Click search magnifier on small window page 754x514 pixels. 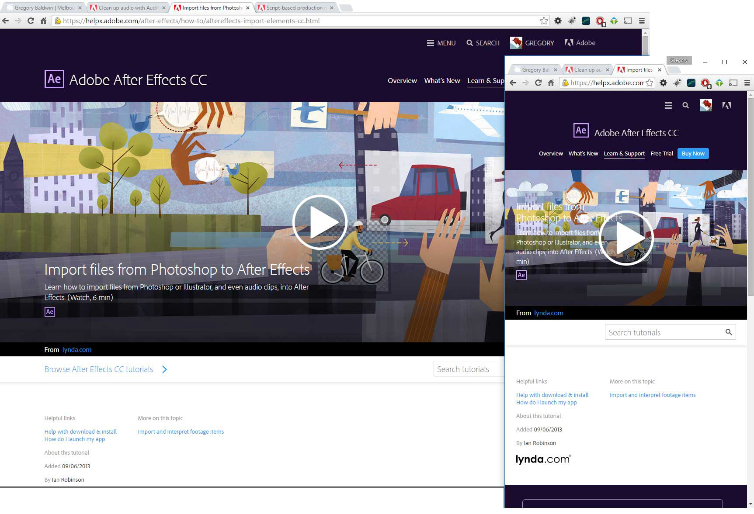click(x=685, y=105)
